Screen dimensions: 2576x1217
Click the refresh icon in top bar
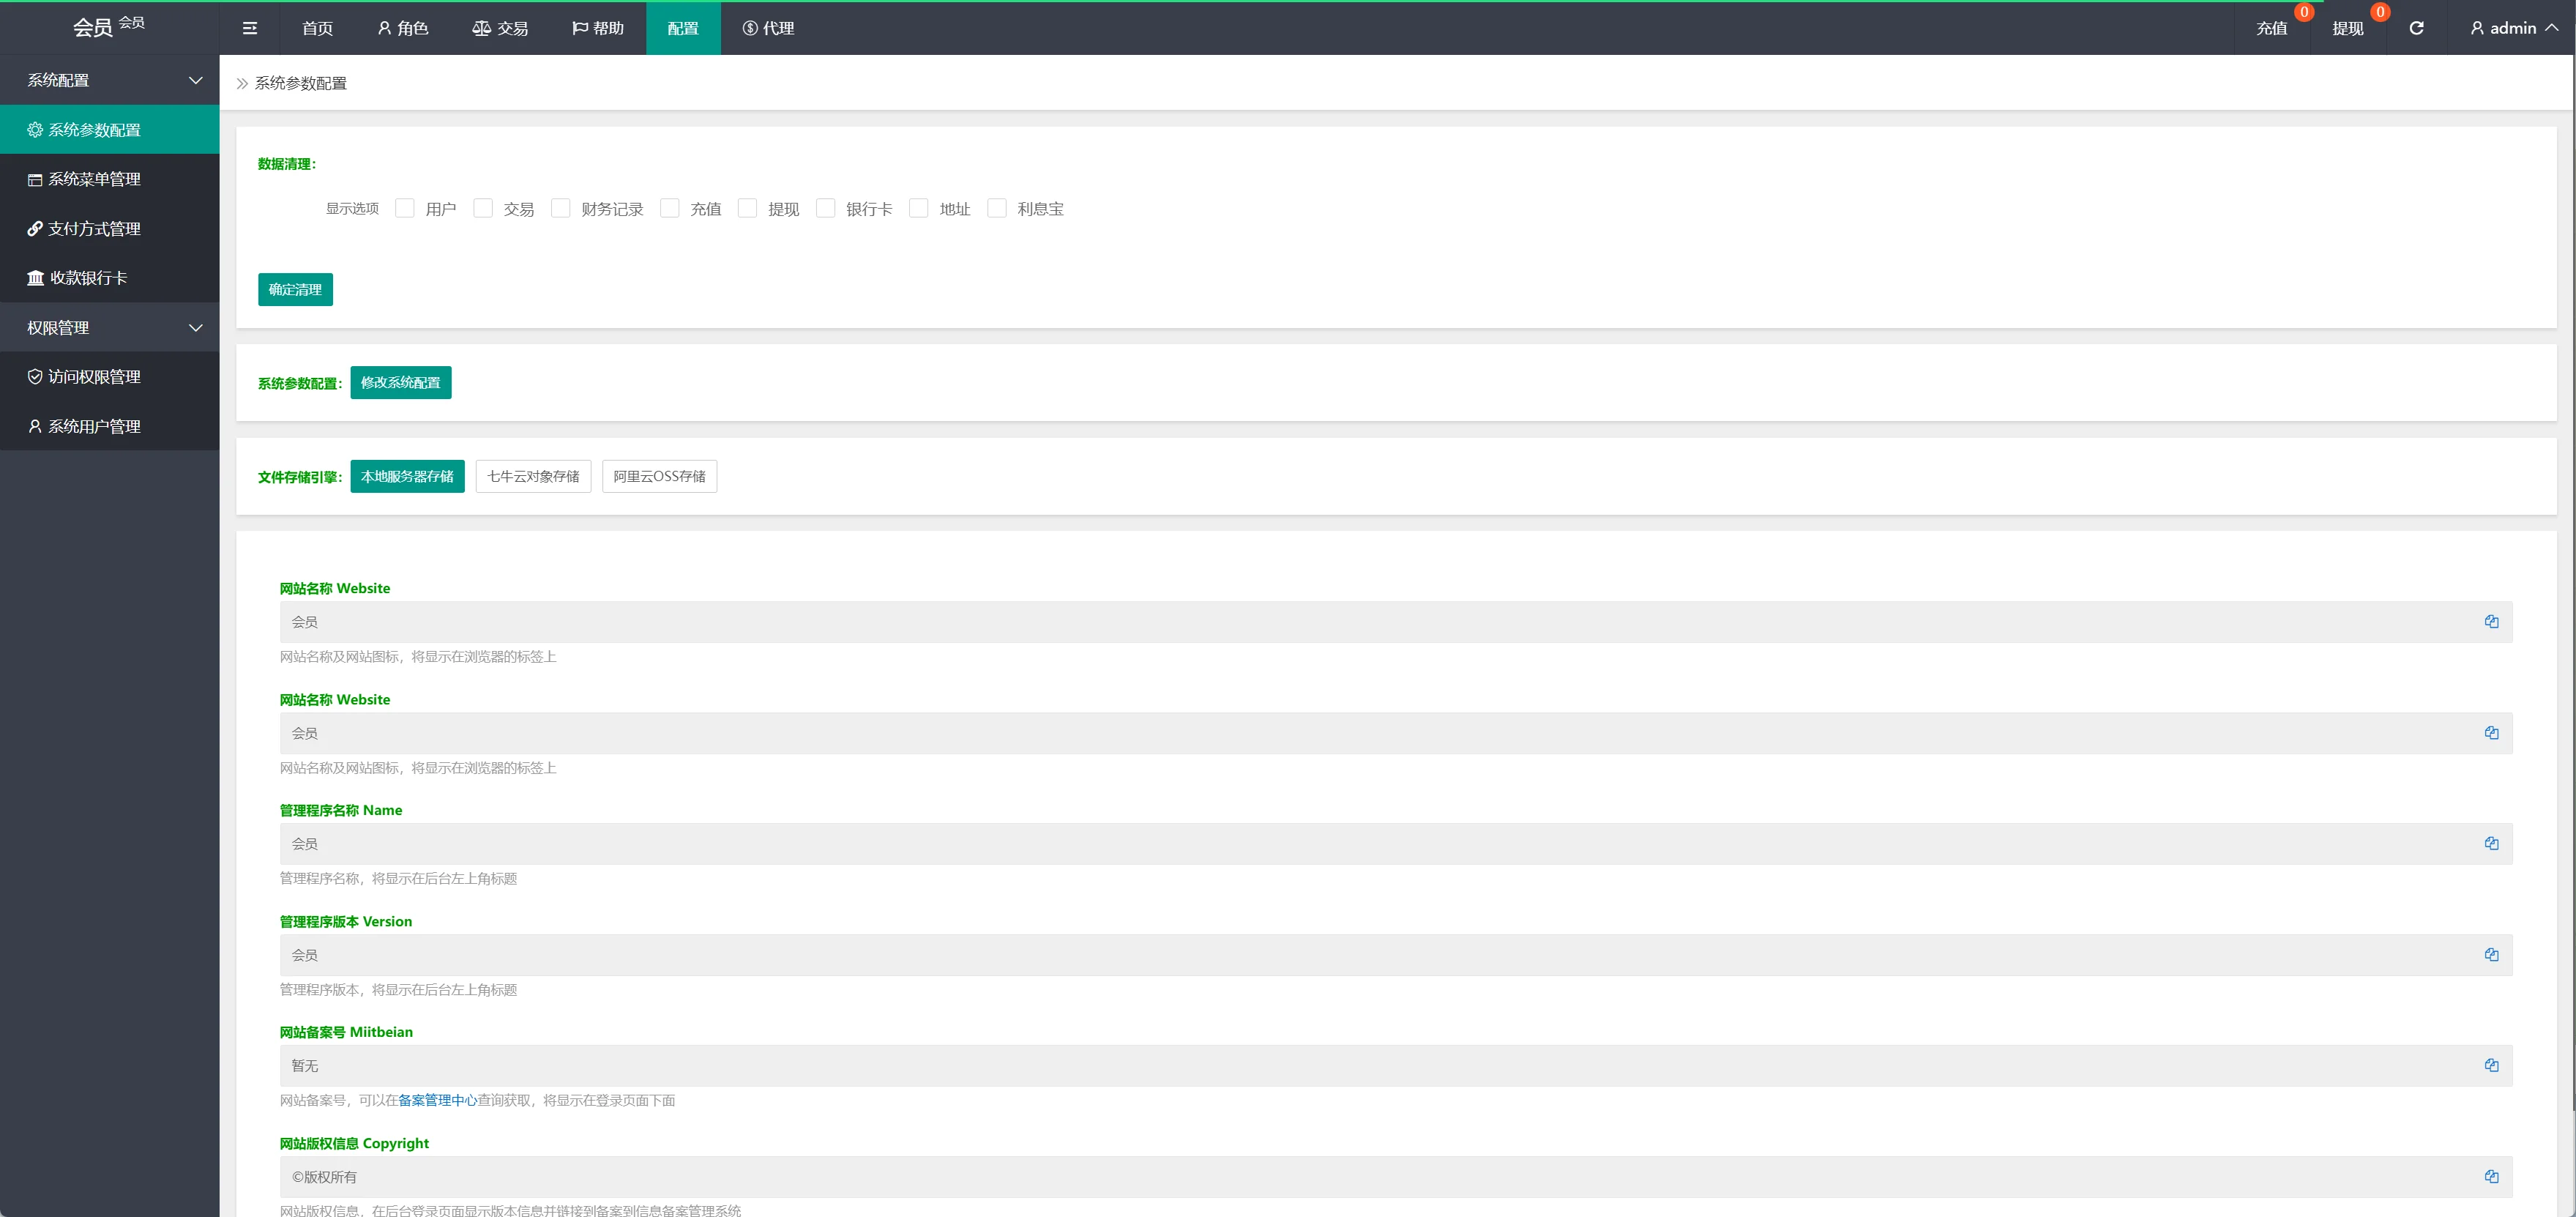tap(2416, 28)
